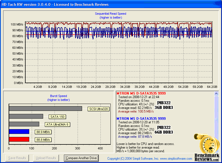The height and width of the screenshot is (163, 222).
Task: Select the blue MTRON MS D-SATA3535 9999 heading
Action: 141,119
